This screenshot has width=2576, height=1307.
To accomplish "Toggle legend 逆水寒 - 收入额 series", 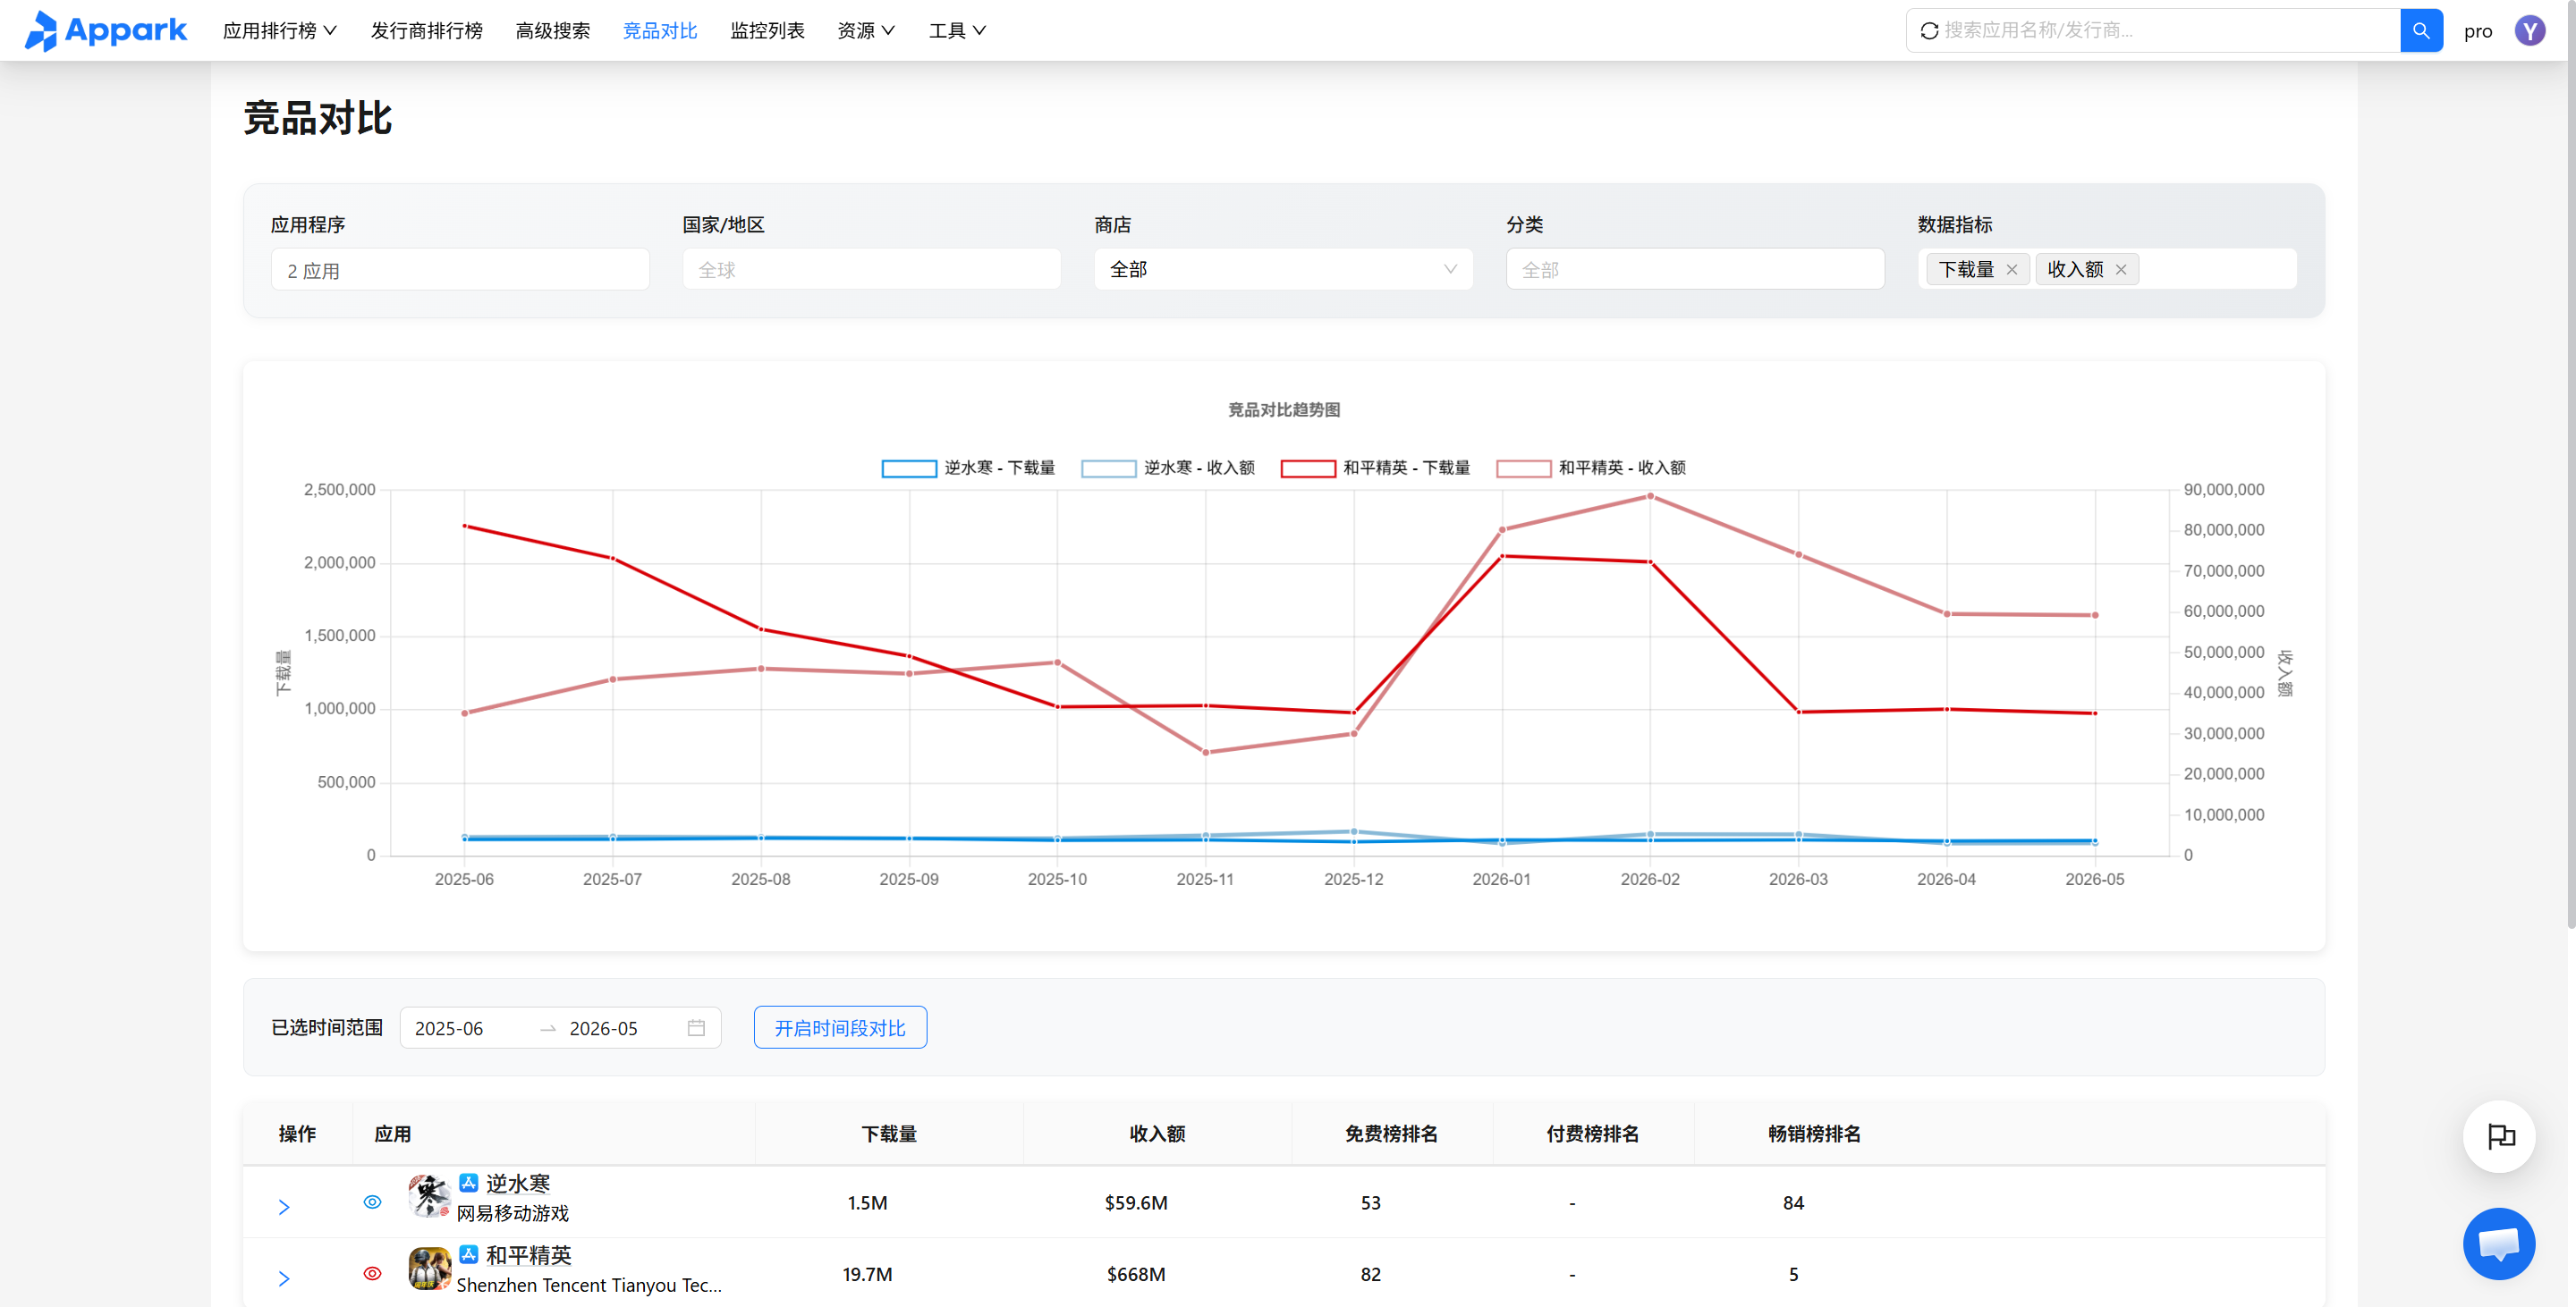I will (x=1167, y=468).
